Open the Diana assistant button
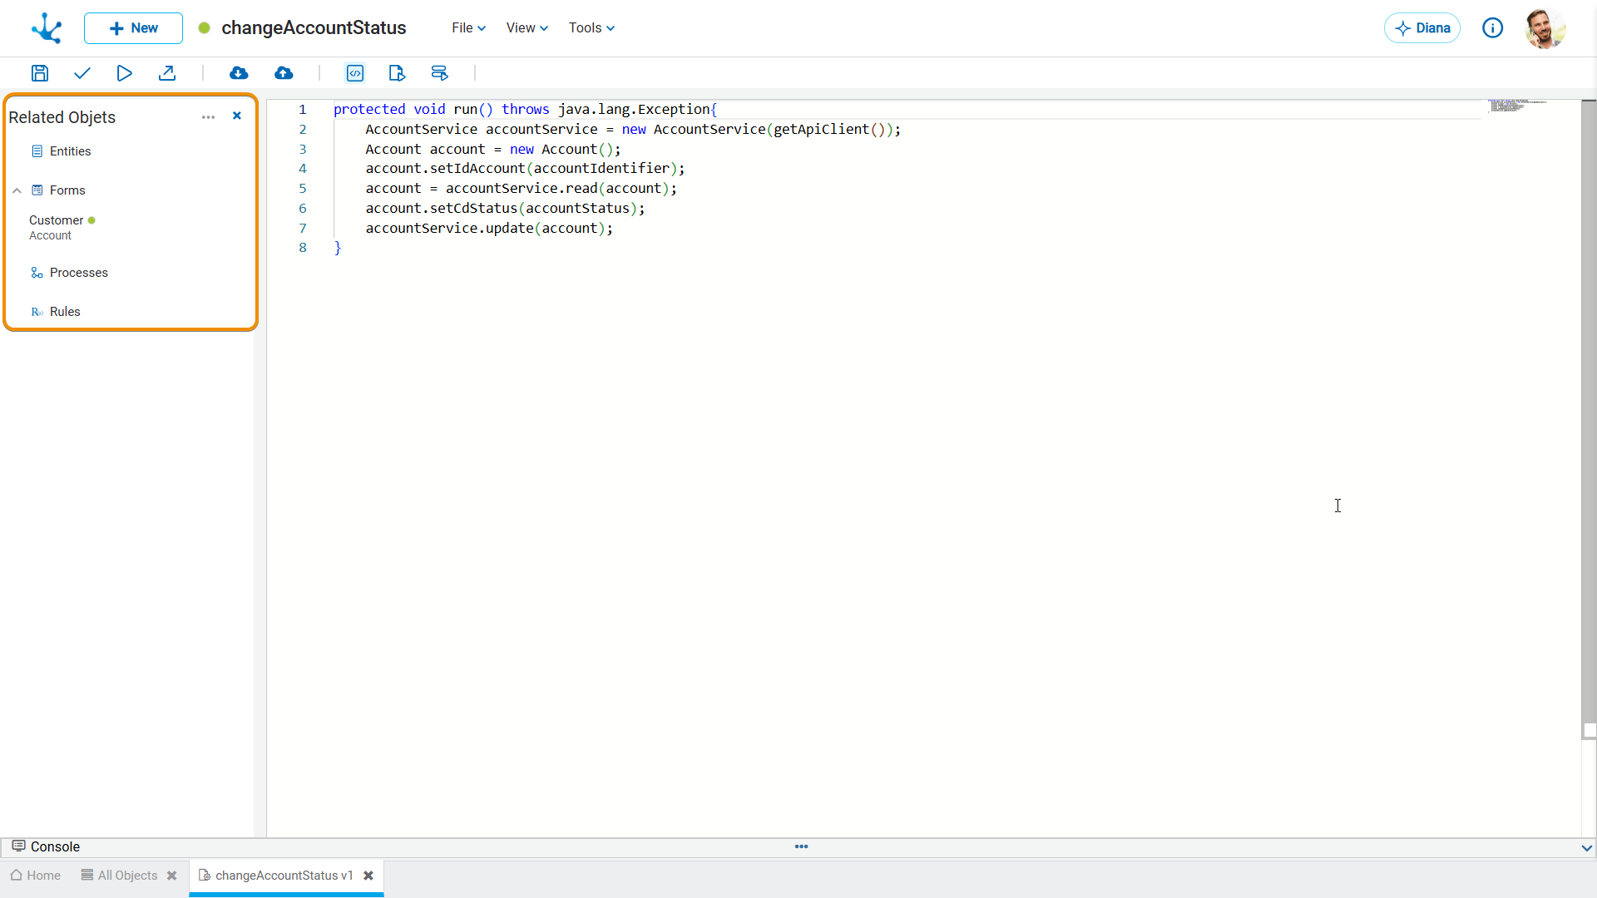 tap(1422, 28)
